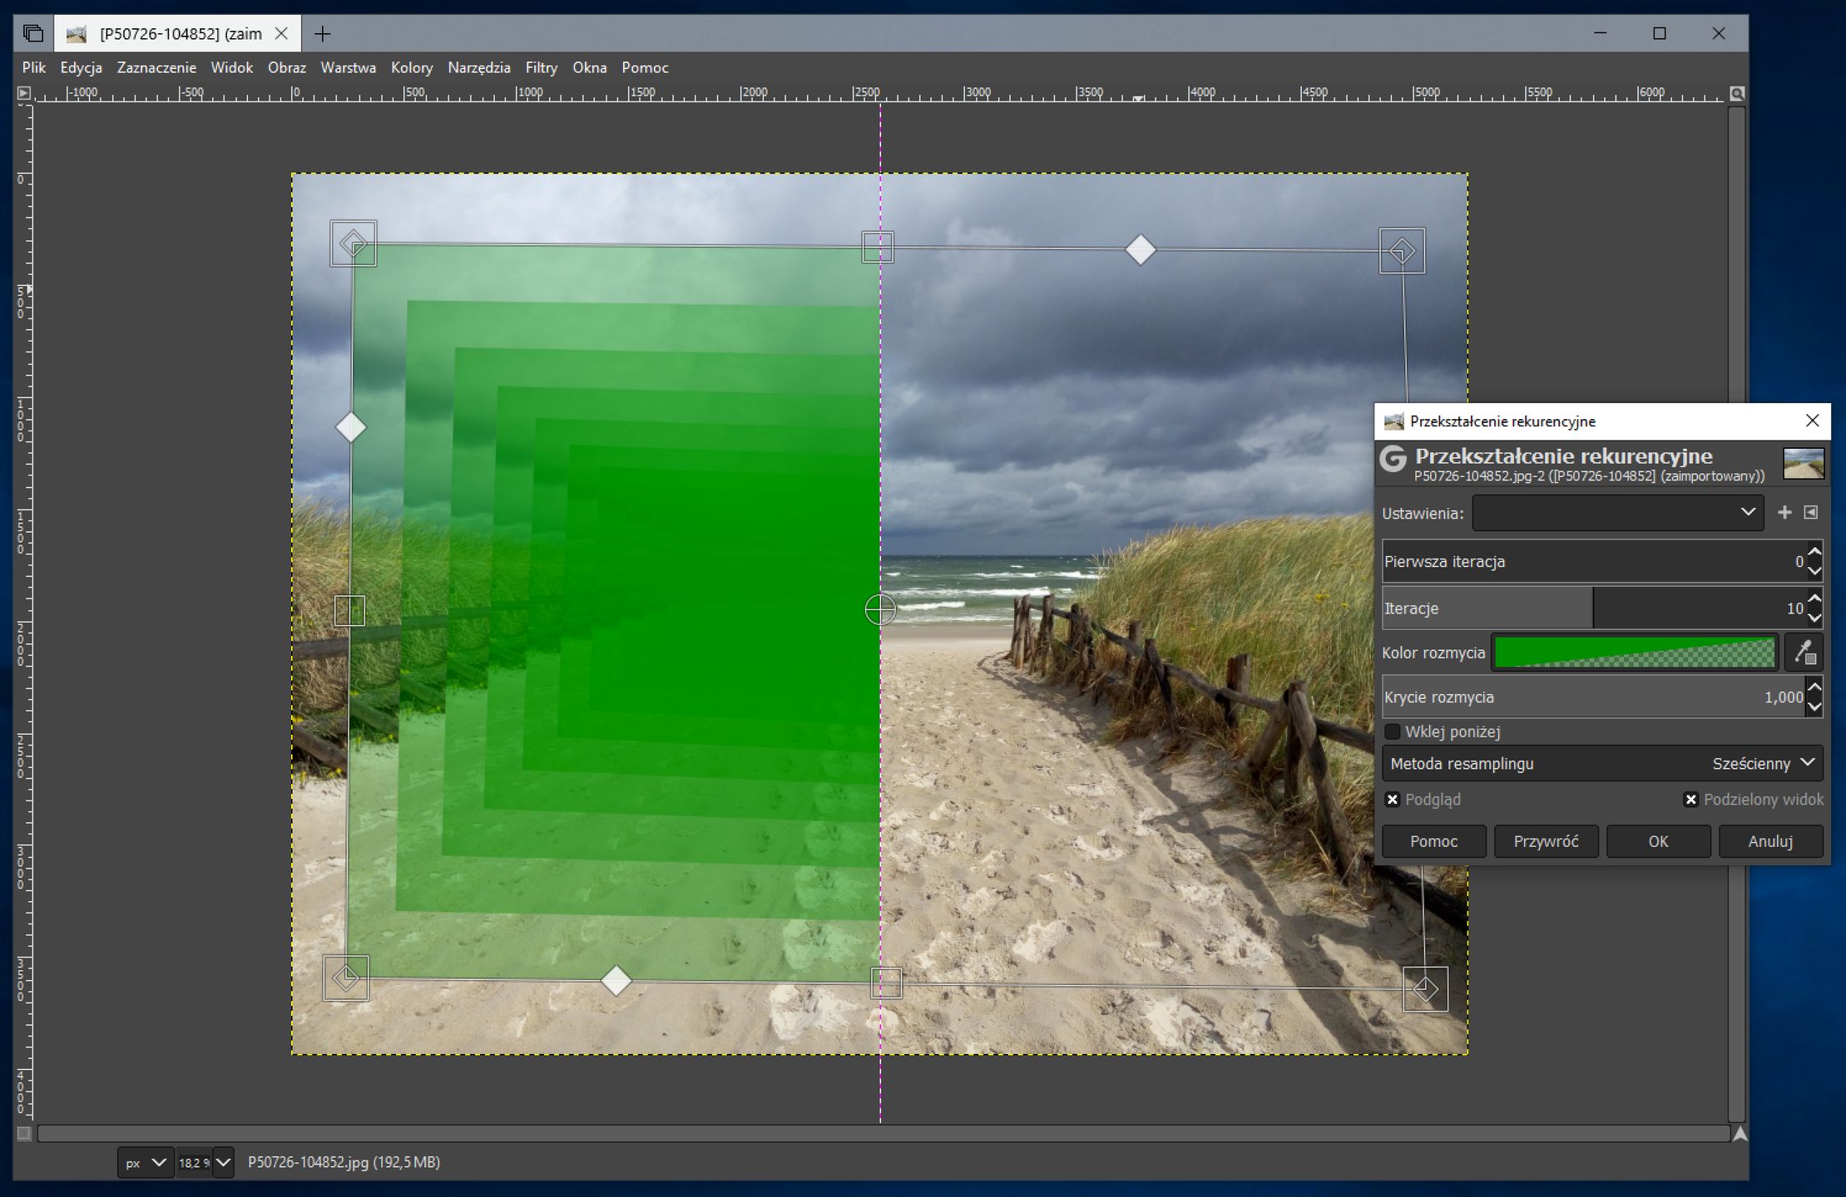1846x1197 pixels.
Task: Click the navigation arrow icon at canvas bottom-right
Action: pos(1739,1134)
